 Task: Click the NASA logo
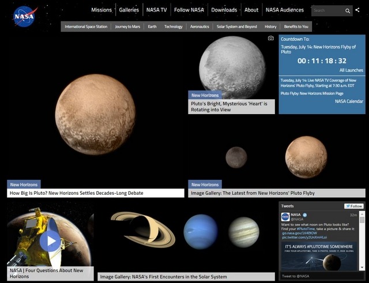pyautogui.click(x=25, y=16)
